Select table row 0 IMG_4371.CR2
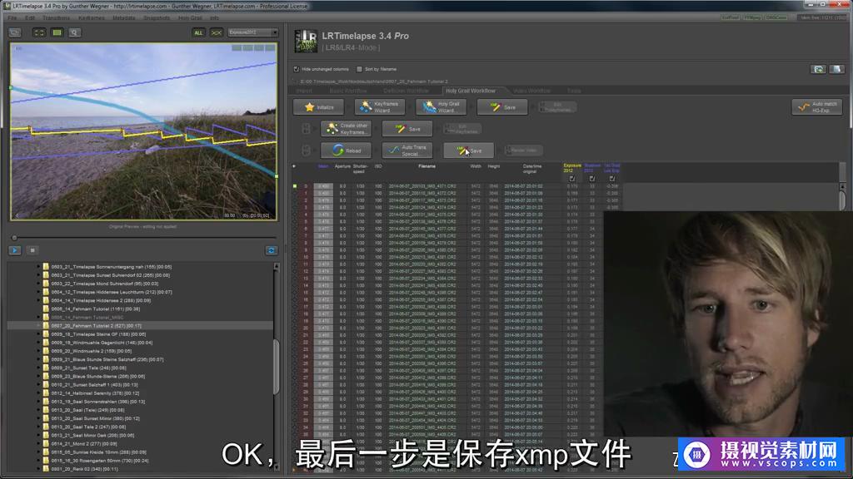 pyautogui.click(x=457, y=186)
